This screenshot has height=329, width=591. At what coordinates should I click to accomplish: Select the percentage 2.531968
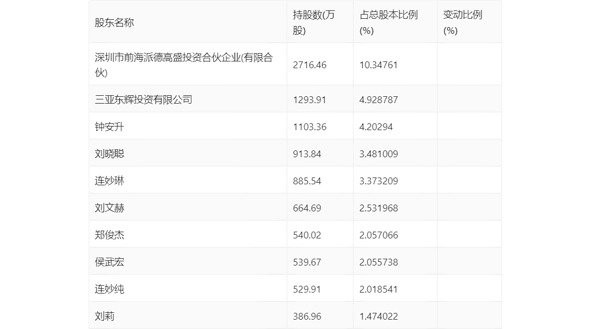[x=378, y=208]
